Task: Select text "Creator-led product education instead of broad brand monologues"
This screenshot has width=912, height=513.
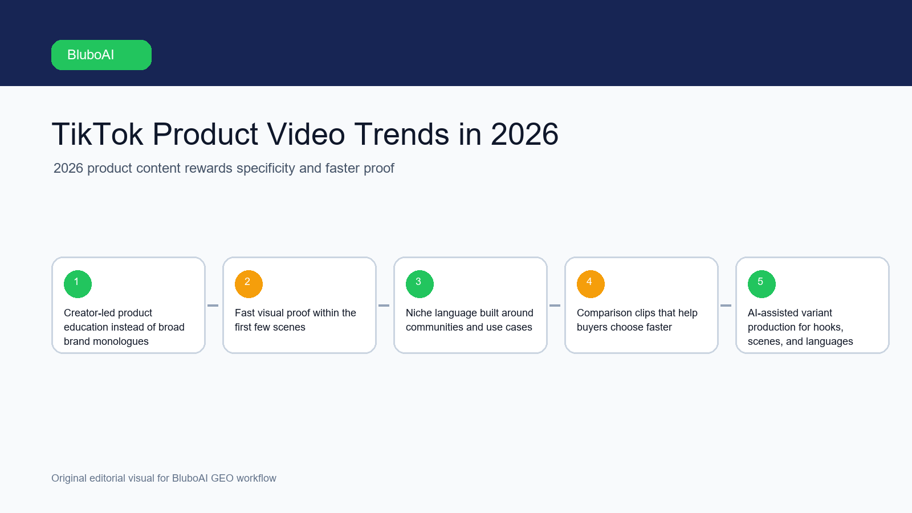Action: pos(124,327)
